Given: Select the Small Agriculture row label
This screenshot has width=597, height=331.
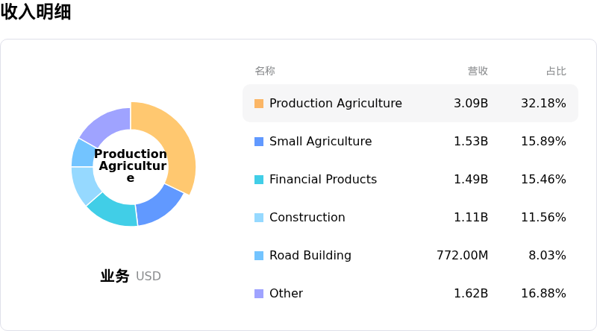Looking at the screenshot, I should click(x=320, y=142).
